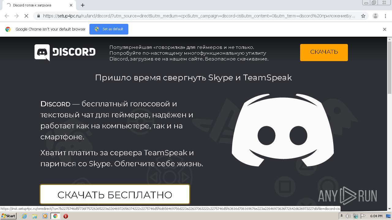
Task: Bookmark this page with the star
Action: 363,16
